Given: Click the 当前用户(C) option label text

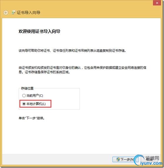Looking at the screenshot, I should pos(35,96).
